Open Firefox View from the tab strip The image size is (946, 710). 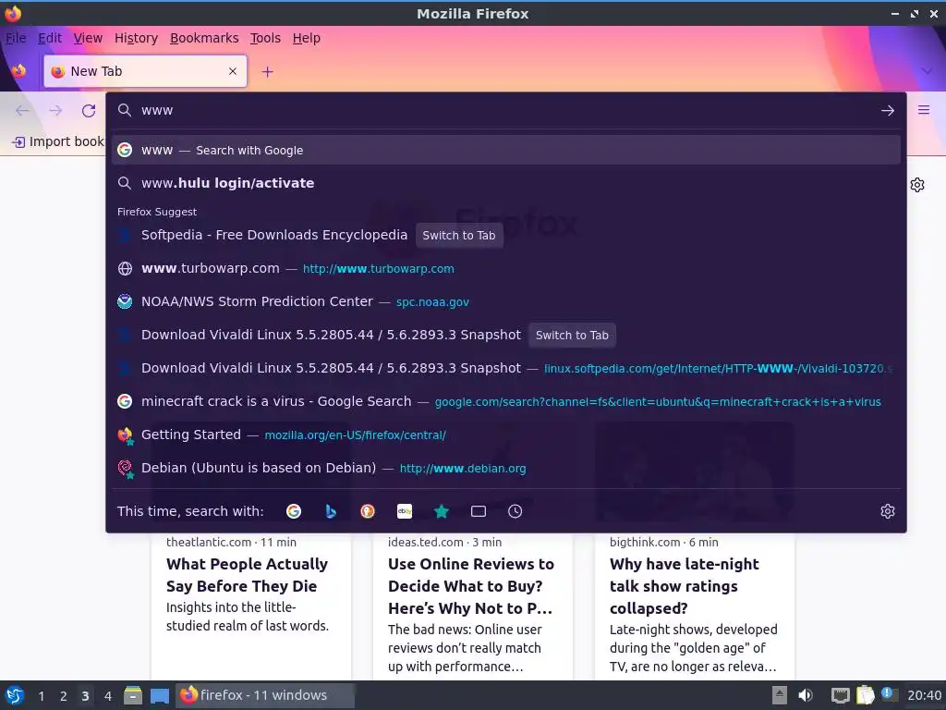[19, 71]
